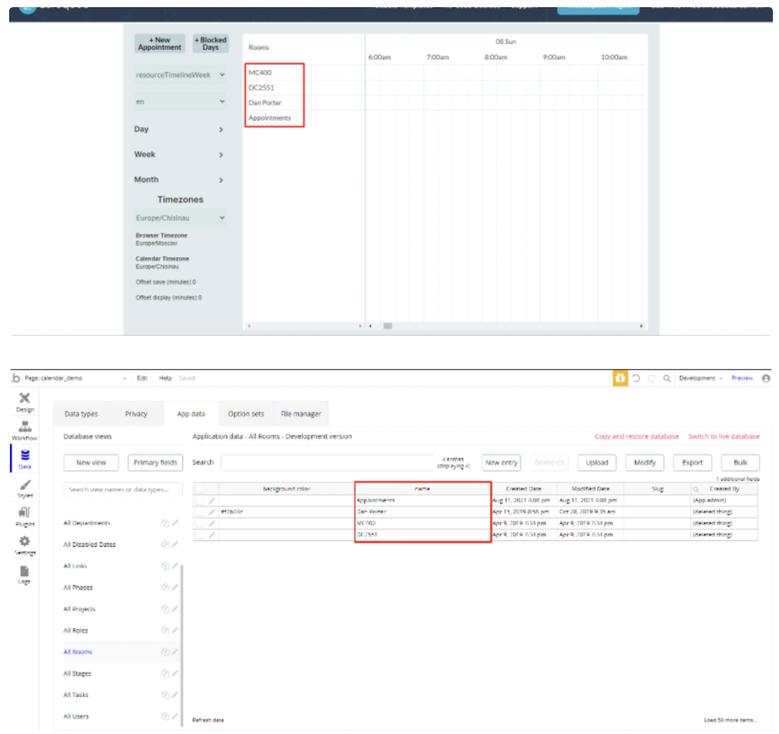Click Copy and restore database link
The width and height of the screenshot is (779, 734).
[636, 436]
